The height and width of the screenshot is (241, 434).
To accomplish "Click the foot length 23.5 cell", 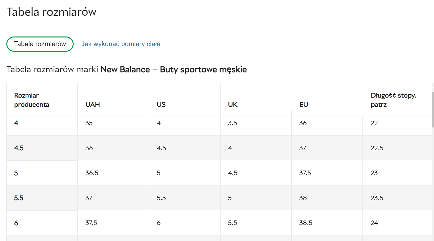I will [x=377, y=198].
